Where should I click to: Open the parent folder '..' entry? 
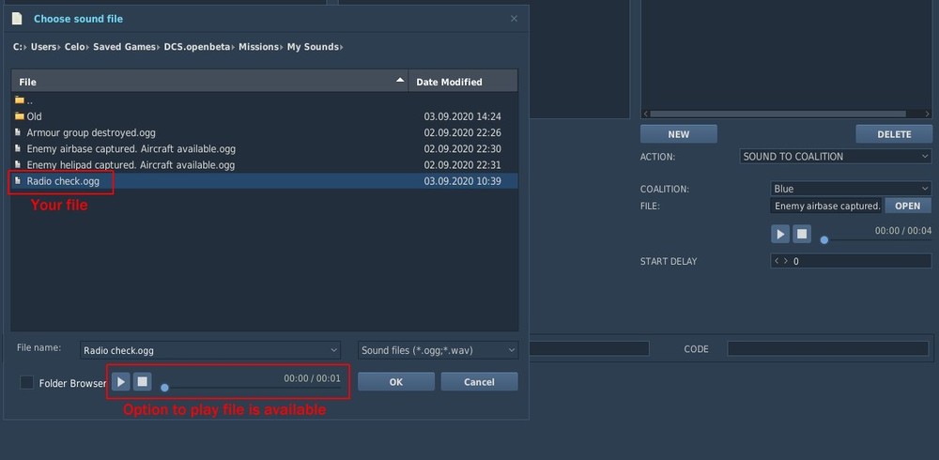pos(264,100)
